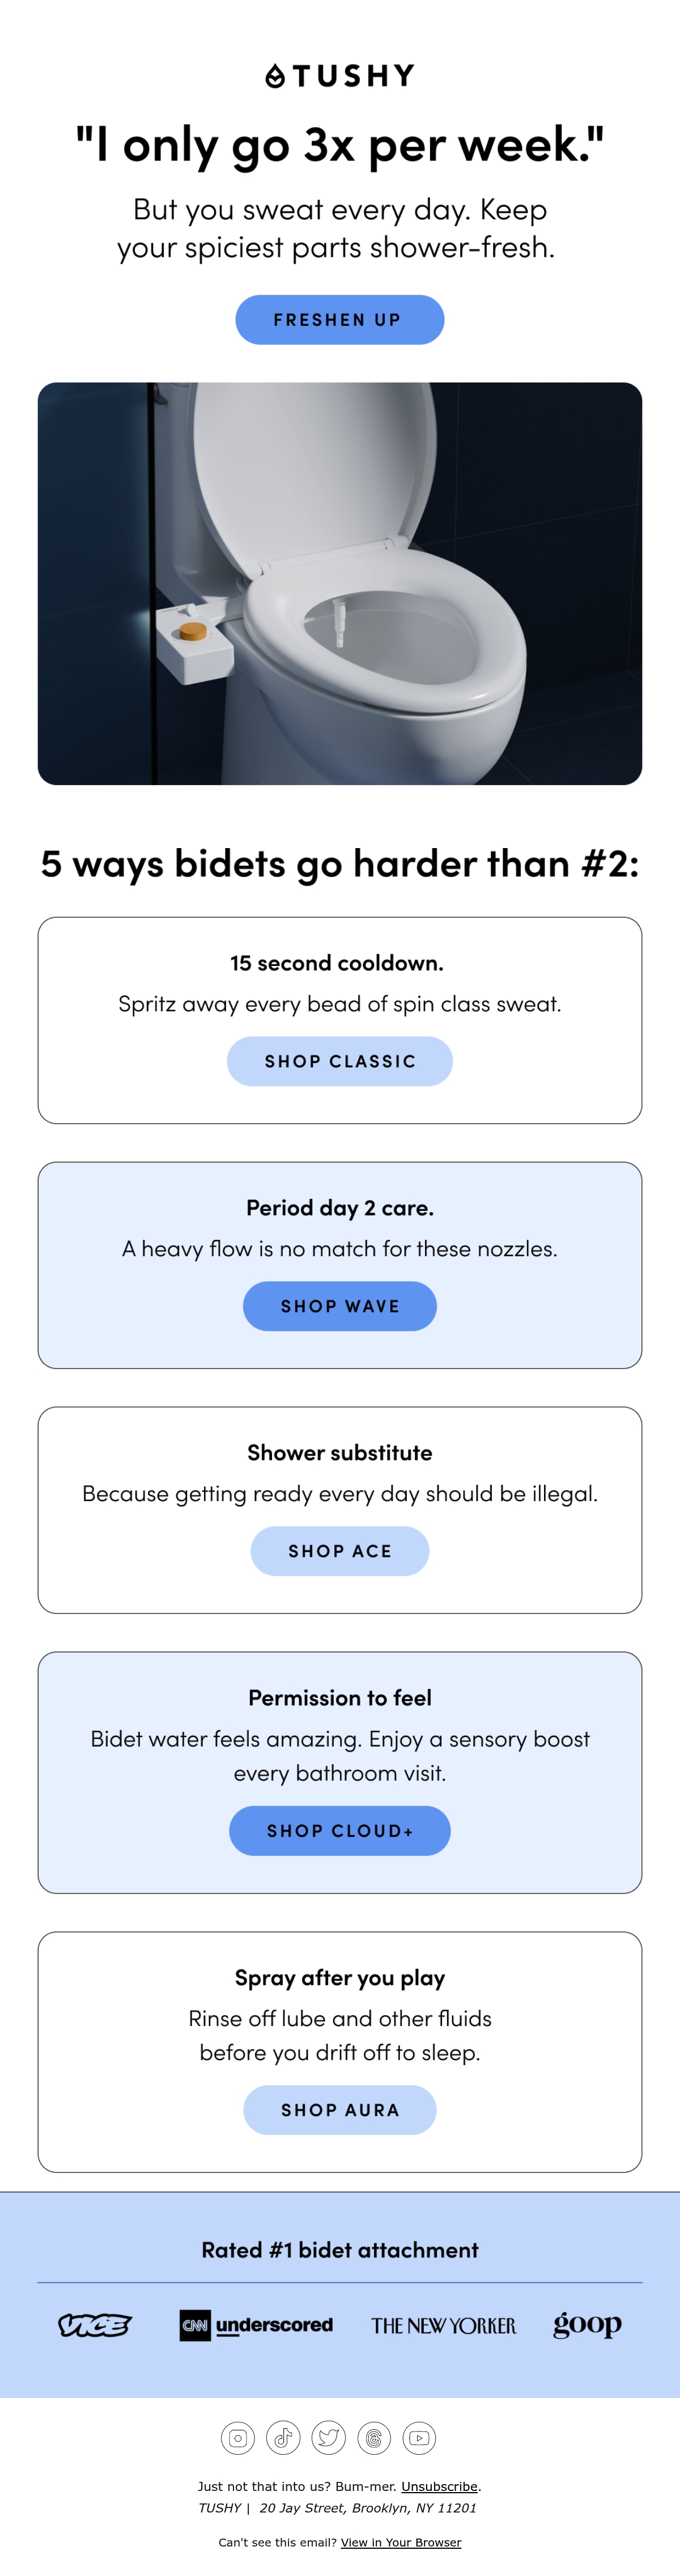Click the FRESHEN UP button
The height and width of the screenshot is (2576, 680).
pos(340,320)
